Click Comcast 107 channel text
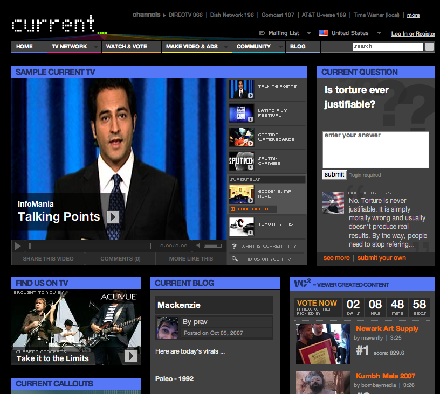This screenshot has width=440, height=394. pos(278,15)
